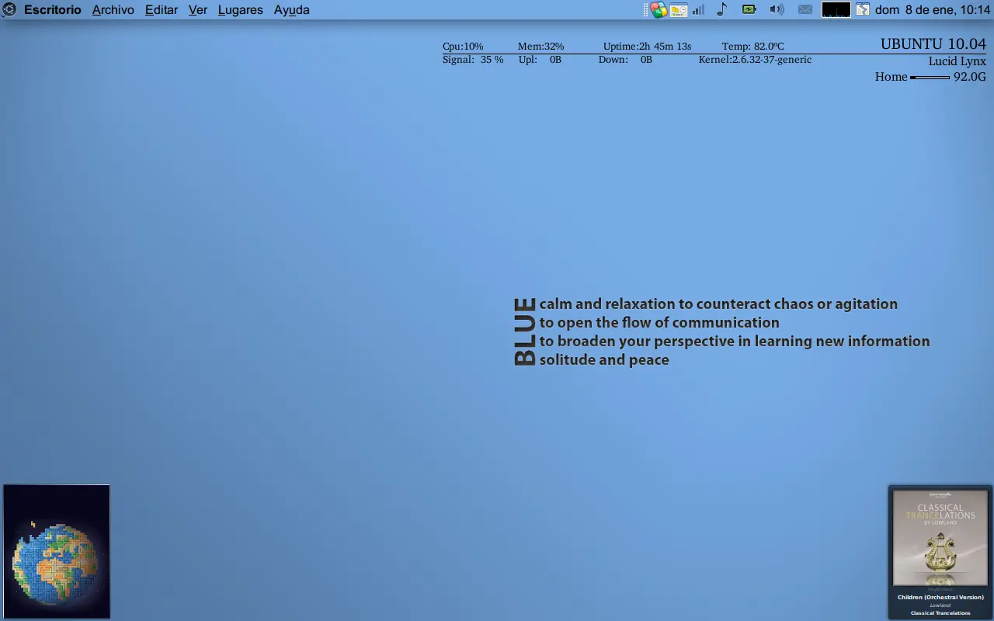Screen dimensions: 994x621
Task: Click the tray icon right of the monitor graph
Action: [x=863, y=9]
